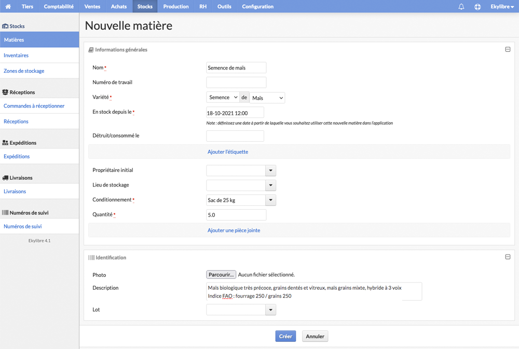Click Ajouter une pièce jointe link

click(x=234, y=230)
